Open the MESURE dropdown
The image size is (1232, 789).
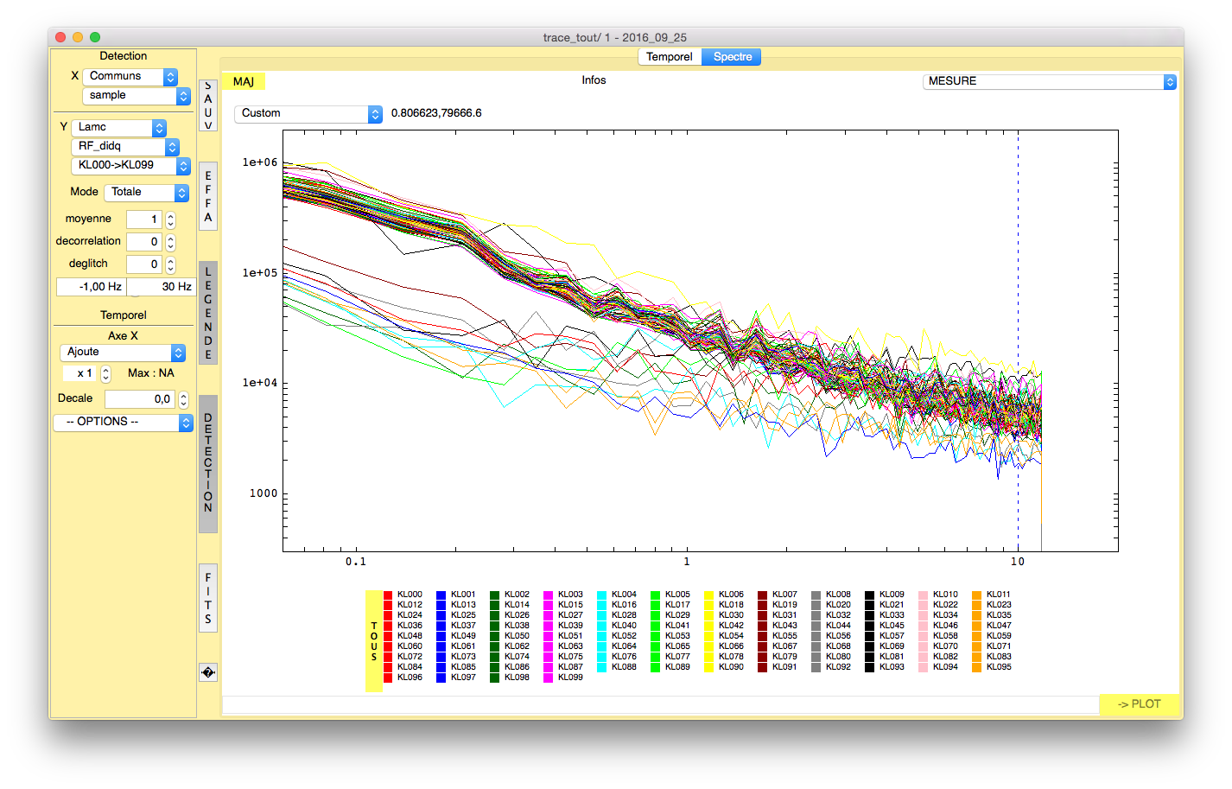point(1050,81)
